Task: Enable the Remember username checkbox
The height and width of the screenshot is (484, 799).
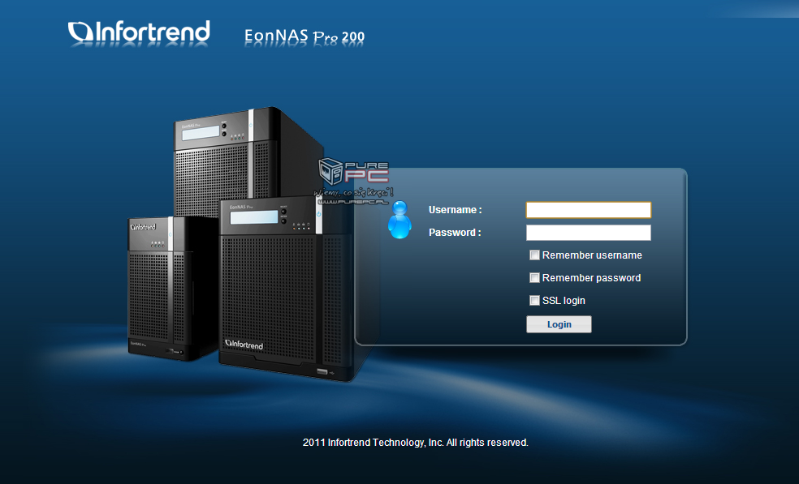Action: coord(534,255)
